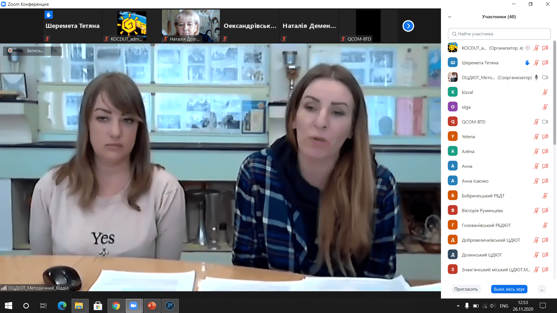Expand hidden system tray icons arrow
Screen dimensions: 557x313
(458, 305)
